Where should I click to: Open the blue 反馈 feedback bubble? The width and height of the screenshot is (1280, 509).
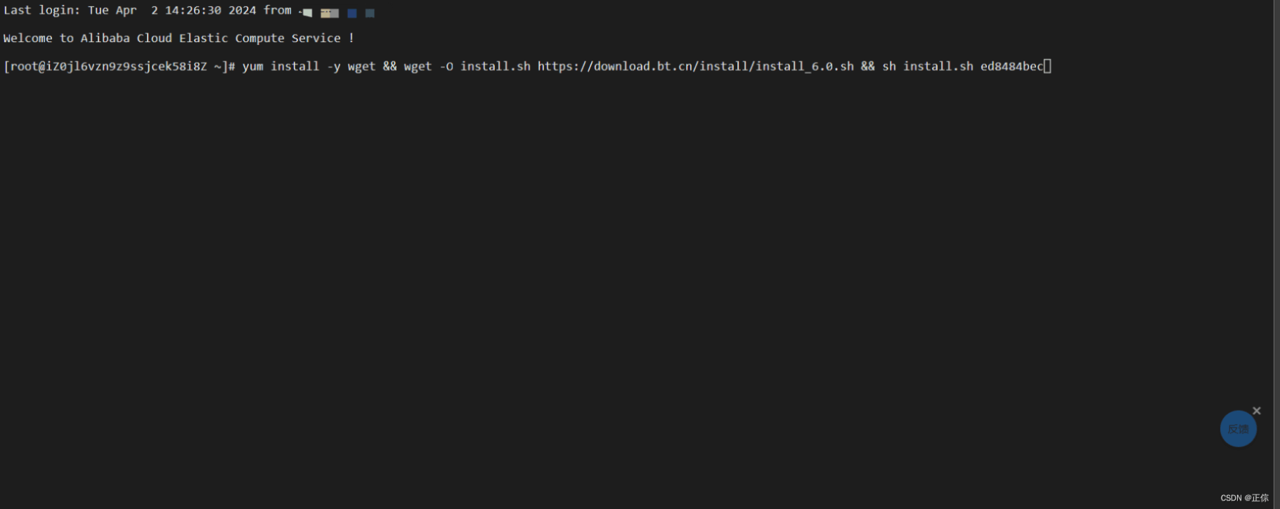click(x=1238, y=429)
